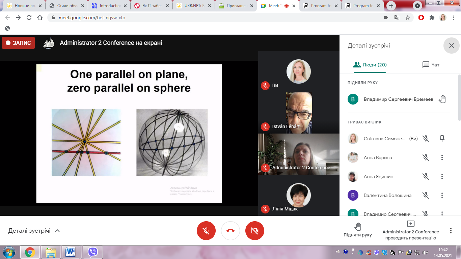Switch to Word in the taskbar
461x259 pixels.
click(x=71, y=252)
